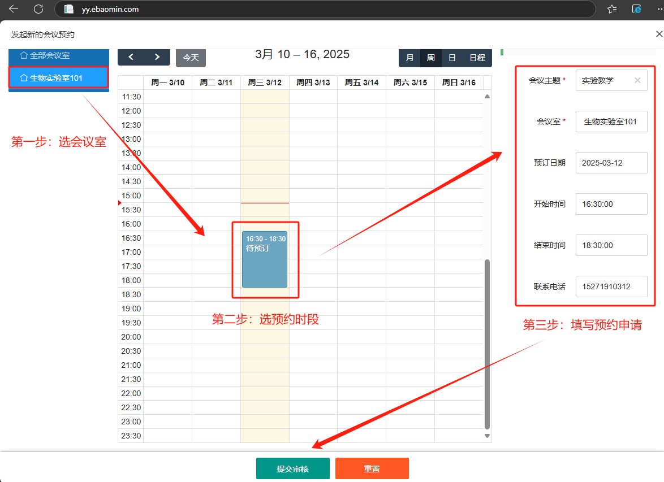The height and width of the screenshot is (482, 664).
Task: Open the agenda view (日程)
Action: click(x=477, y=58)
